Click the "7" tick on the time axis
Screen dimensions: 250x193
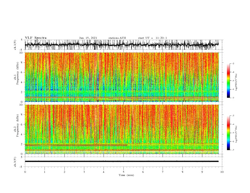[x=163, y=172]
